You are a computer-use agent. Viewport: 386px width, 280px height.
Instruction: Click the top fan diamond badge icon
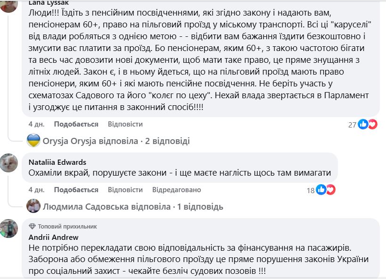click(x=32, y=226)
